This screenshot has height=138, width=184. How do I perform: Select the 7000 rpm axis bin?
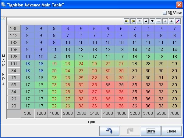pos(175,113)
